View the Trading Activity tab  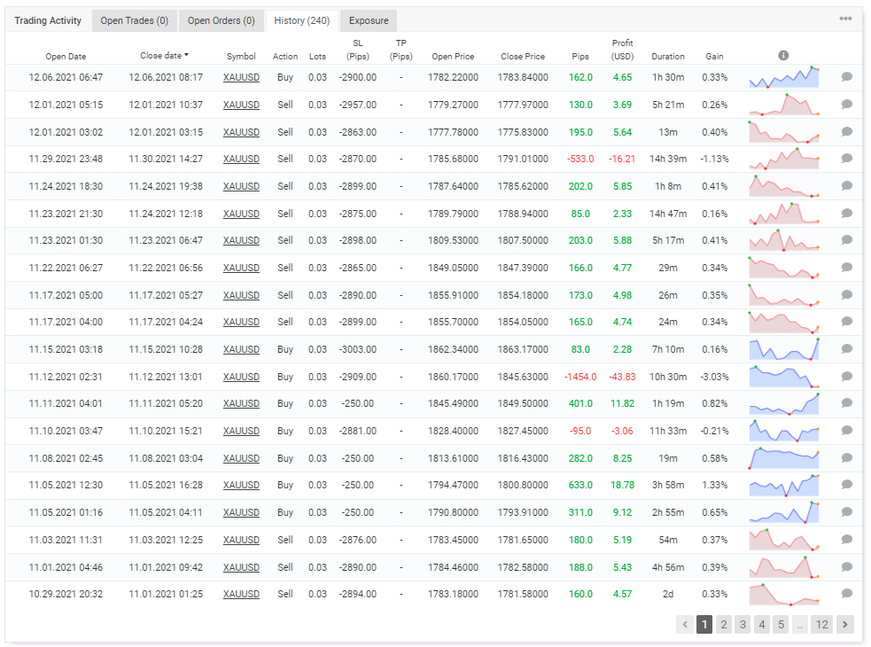click(x=48, y=19)
